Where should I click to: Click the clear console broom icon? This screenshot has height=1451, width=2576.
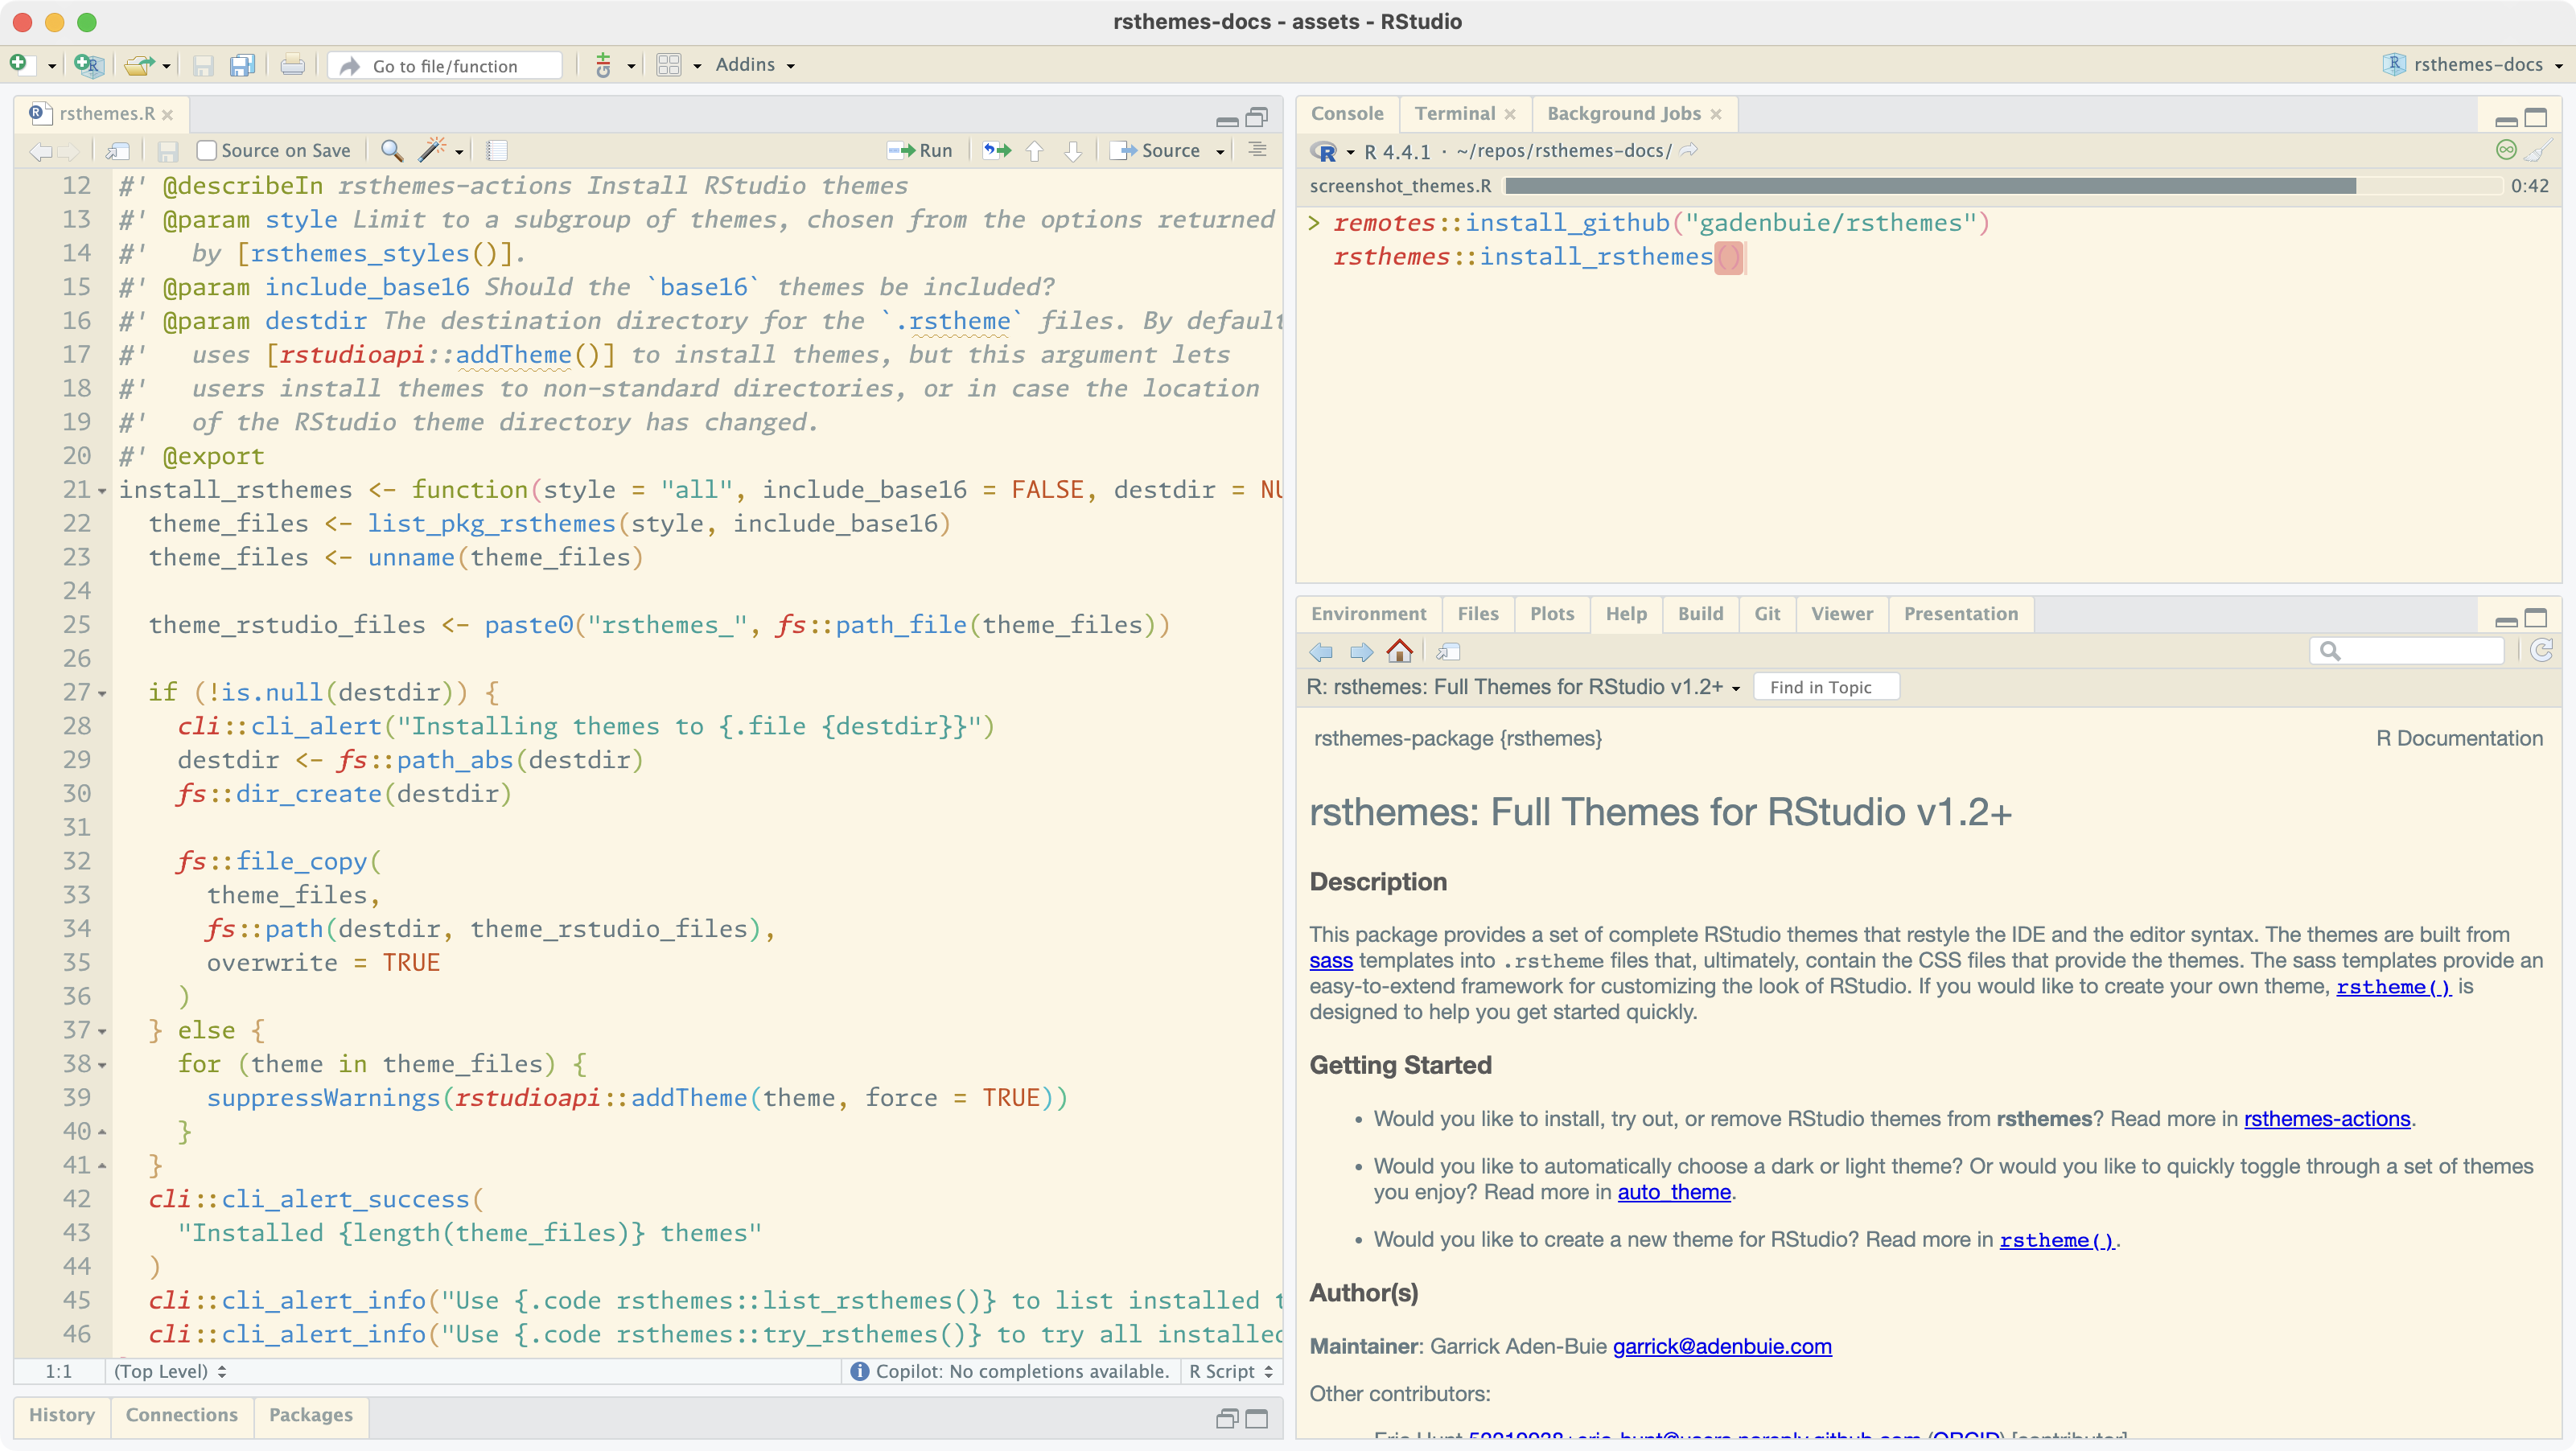pyautogui.click(x=2538, y=151)
